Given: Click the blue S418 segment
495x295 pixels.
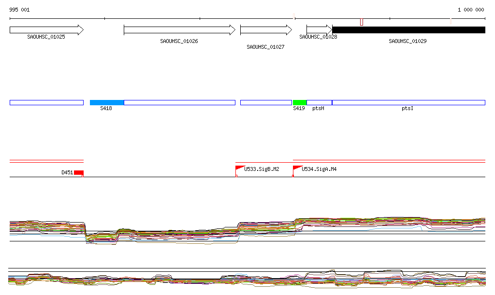Looking at the screenshot, I should [x=107, y=102].
